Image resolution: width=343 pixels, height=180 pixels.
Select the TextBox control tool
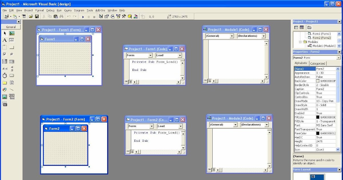12,40
